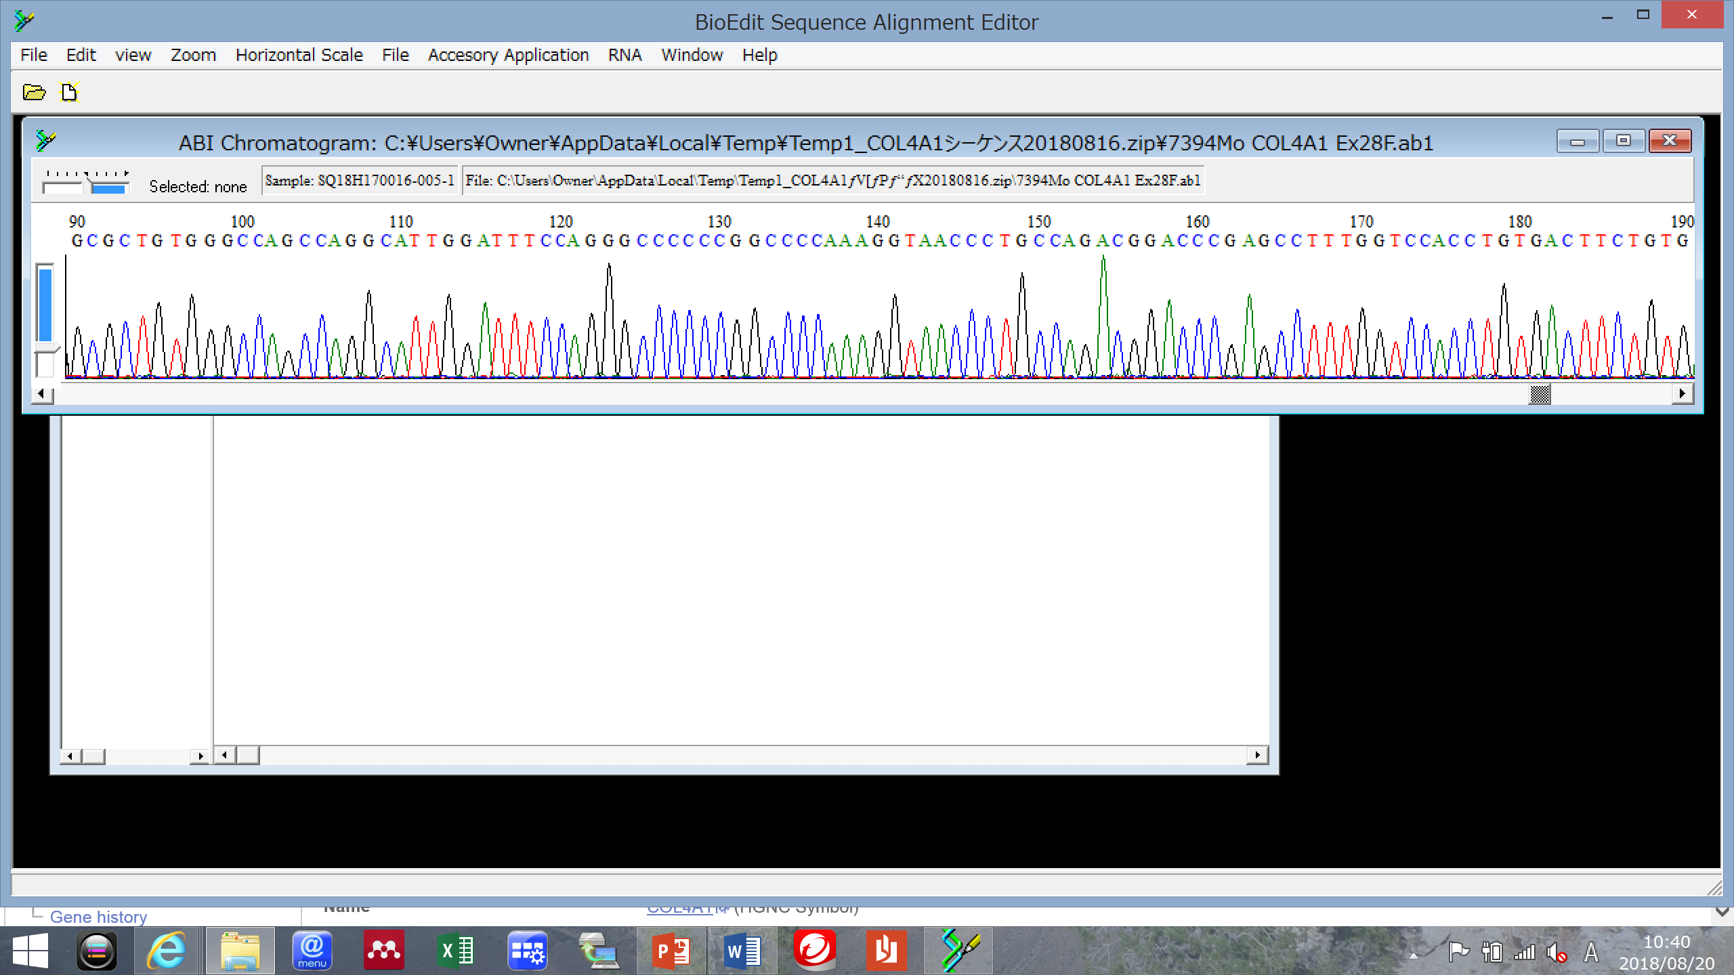Open the Horizontal Scale menu
The image size is (1734, 975).
coord(299,55)
